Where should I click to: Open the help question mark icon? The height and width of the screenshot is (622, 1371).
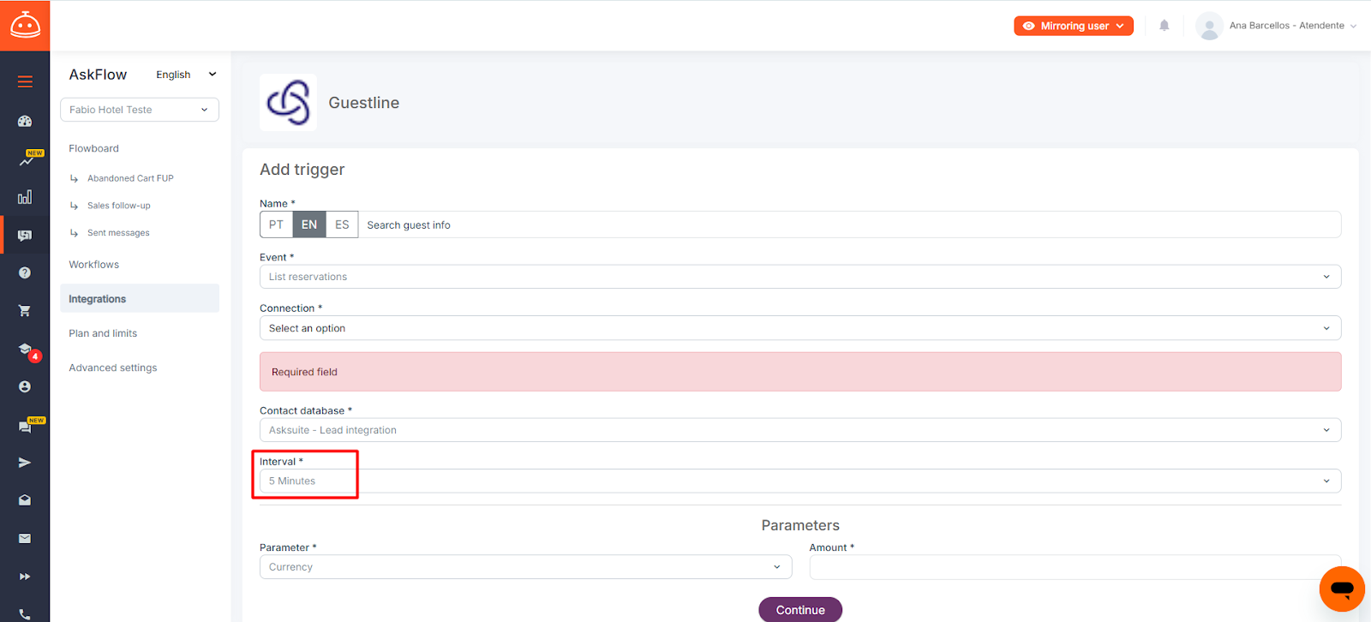click(25, 272)
